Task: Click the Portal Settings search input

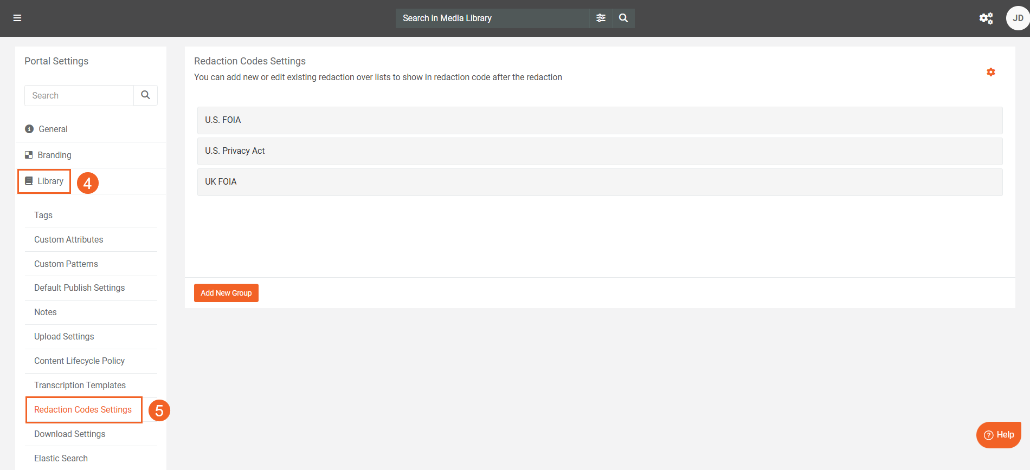Action: (x=79, y=96)
